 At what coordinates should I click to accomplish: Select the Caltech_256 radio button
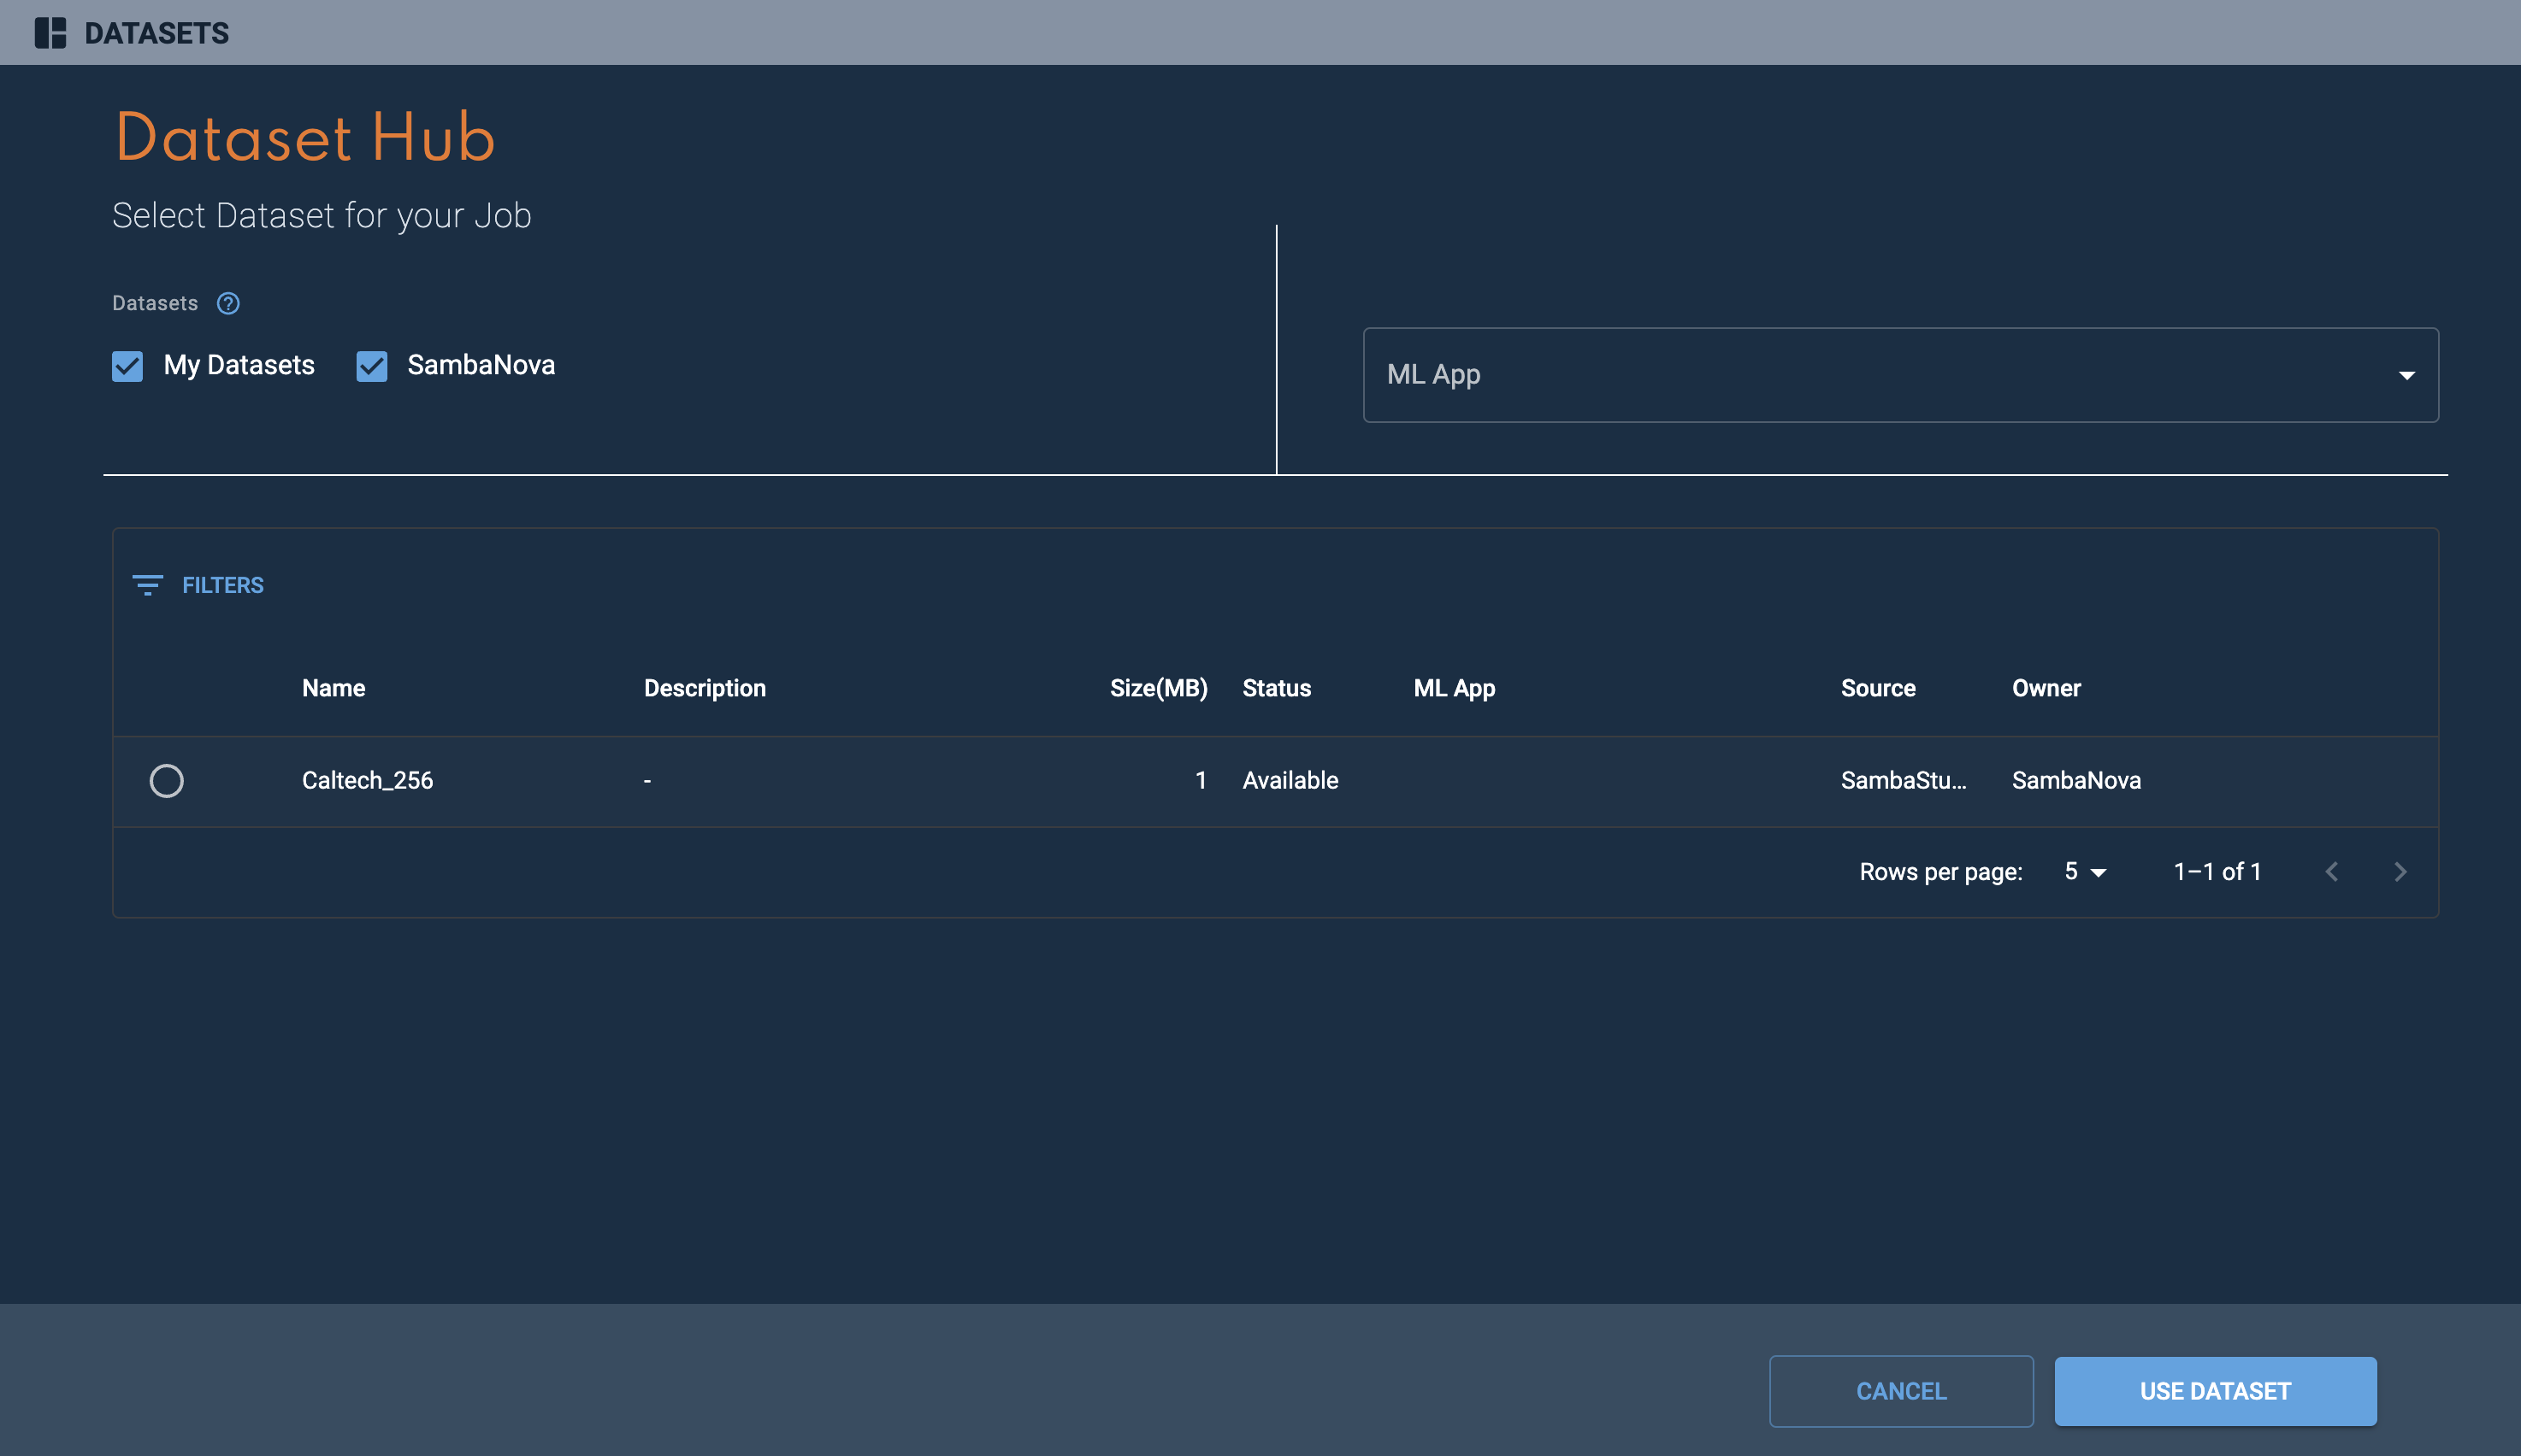point(167,778)
